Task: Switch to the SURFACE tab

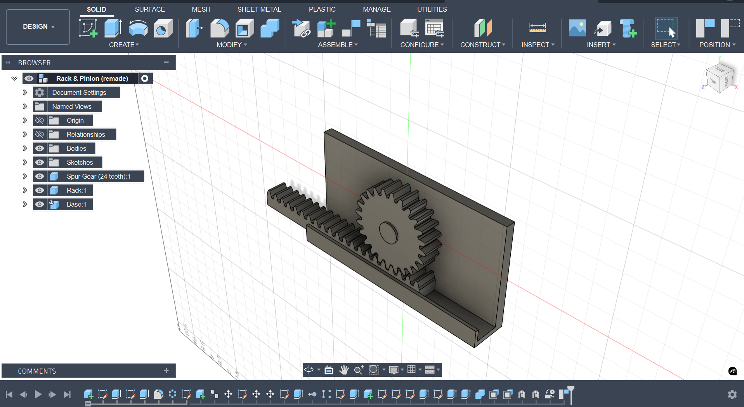Action: (150, 9)
